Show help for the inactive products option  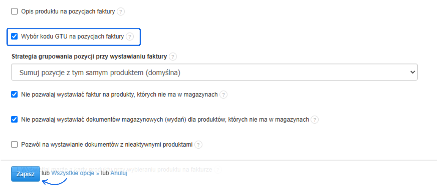pos(198,145)
